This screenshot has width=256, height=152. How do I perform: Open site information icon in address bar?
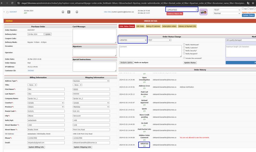point(19,3)
